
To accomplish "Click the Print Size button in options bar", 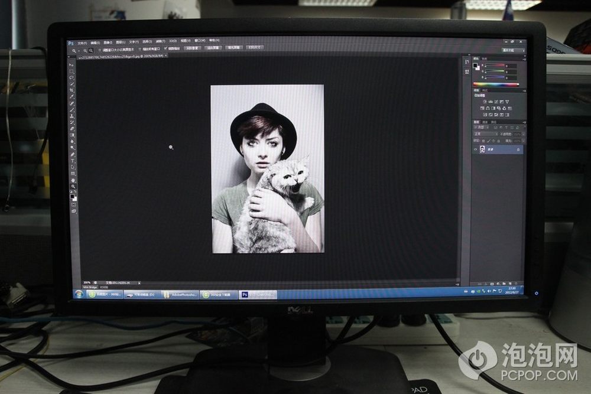I will [x=255, y=47].
